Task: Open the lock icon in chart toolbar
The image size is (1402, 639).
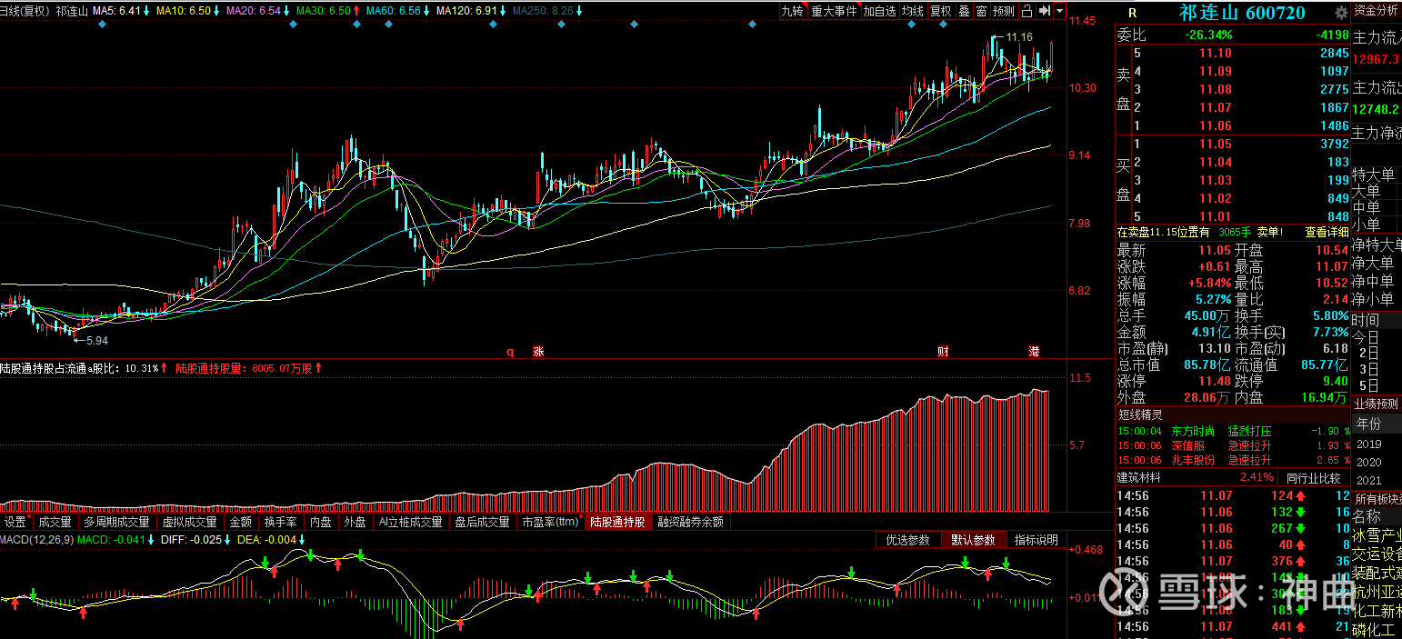Action: click(x=1026, y=11)
